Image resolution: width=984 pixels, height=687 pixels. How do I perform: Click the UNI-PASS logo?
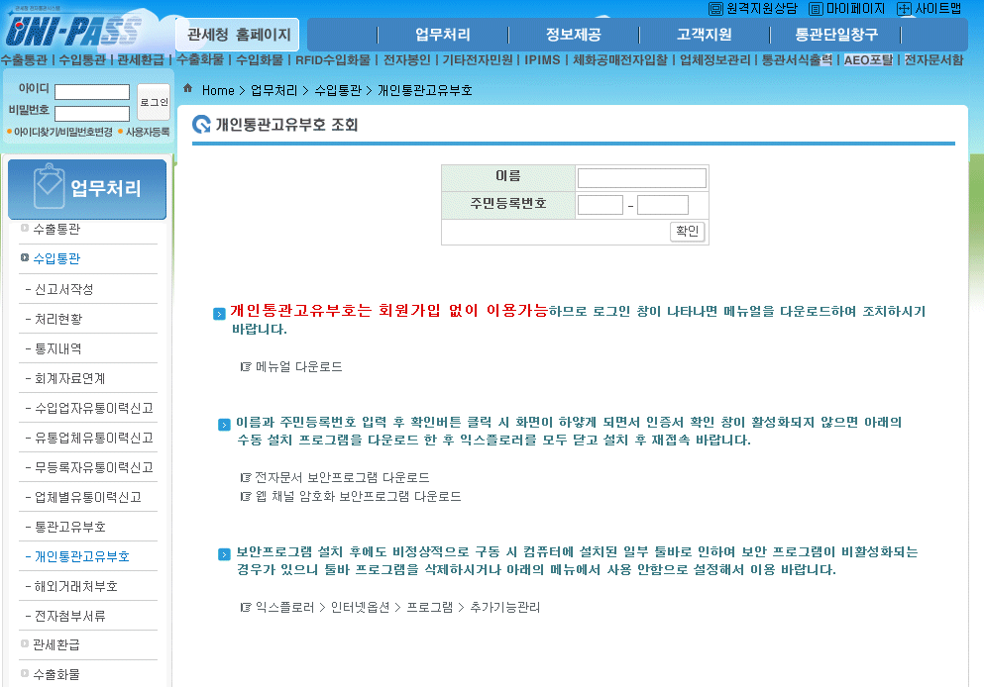pyautogui.click(x=74, y=32)
